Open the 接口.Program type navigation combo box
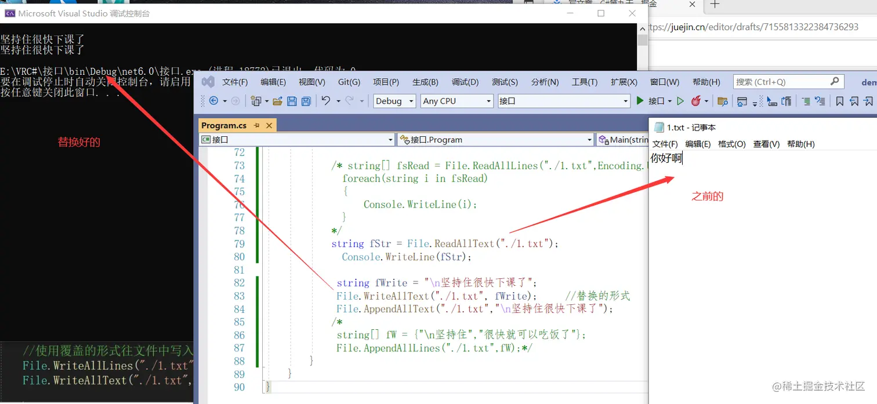 click(x=496, y=140)
